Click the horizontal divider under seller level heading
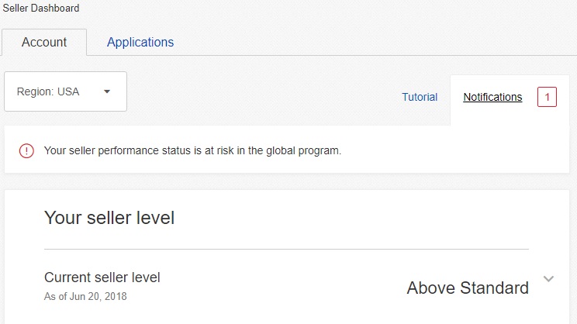Viewport: 577px width, 324px height. pyautogui.click(x=286, y=249)
